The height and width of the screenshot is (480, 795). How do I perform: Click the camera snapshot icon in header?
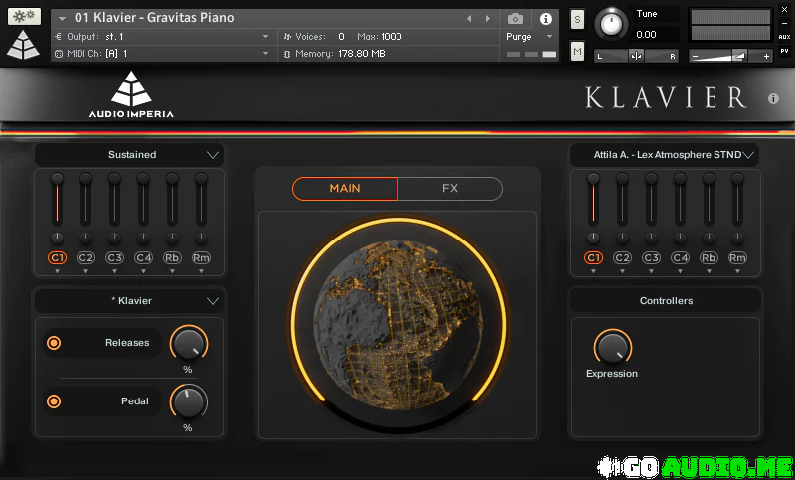[x=515, y=19]
